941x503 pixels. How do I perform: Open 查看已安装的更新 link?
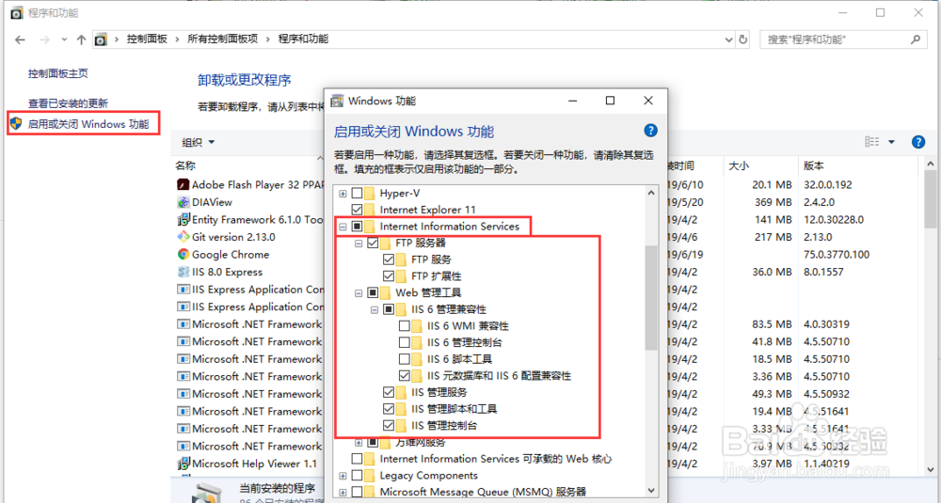pyautogui.click(x=68, y=103)
